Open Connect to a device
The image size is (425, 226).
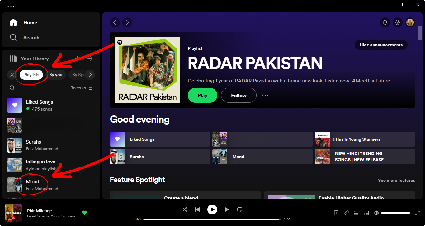point(366,213)
